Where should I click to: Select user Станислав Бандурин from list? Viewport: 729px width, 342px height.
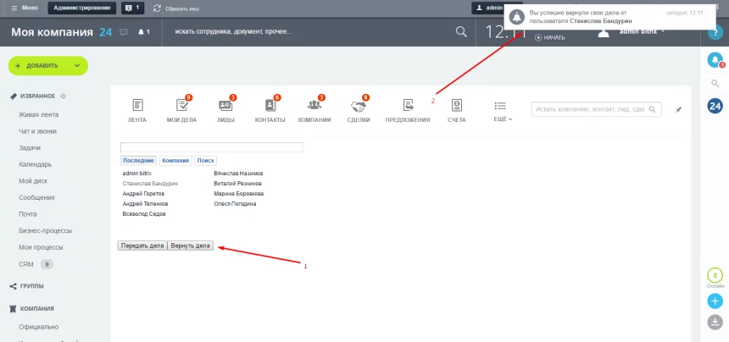pos(151,183)
